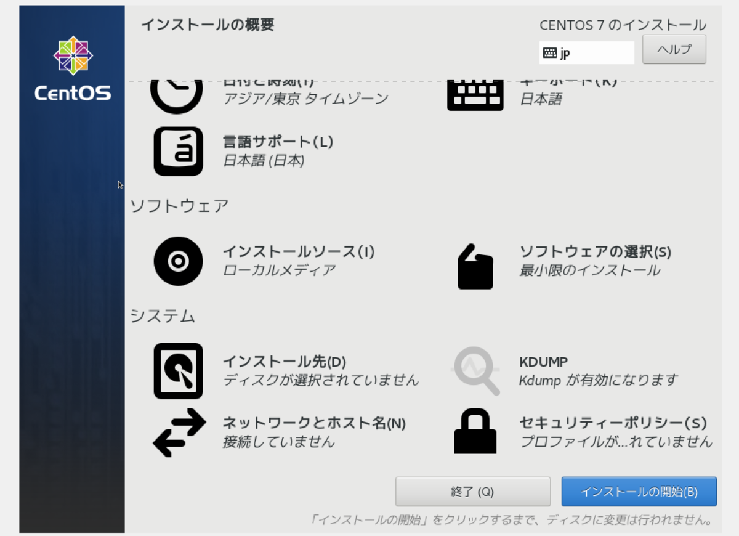
Task: Open ソフトウェアの選択 package icon
Action: (474, 261)
